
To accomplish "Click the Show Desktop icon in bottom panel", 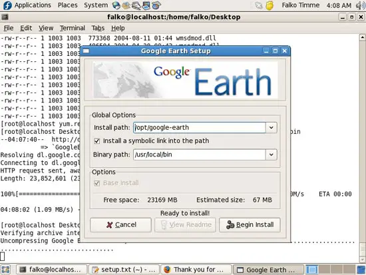I will [x=5, y=270].
